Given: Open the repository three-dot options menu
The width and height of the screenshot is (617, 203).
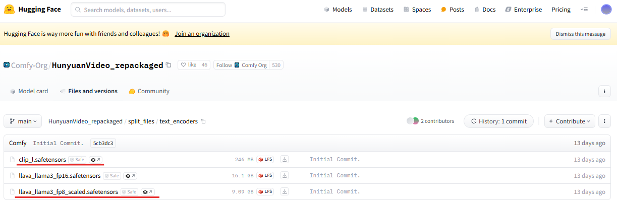Looking at the screenshot, I should pyautogui.click(x=604, y=91).
